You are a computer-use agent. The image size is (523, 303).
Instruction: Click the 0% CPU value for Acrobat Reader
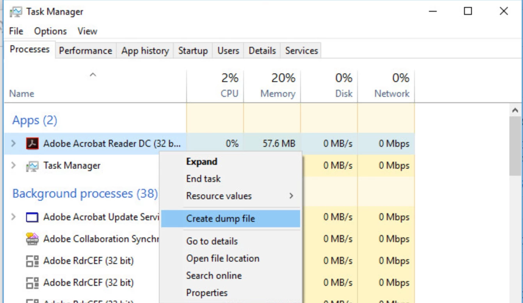(232, 144)
